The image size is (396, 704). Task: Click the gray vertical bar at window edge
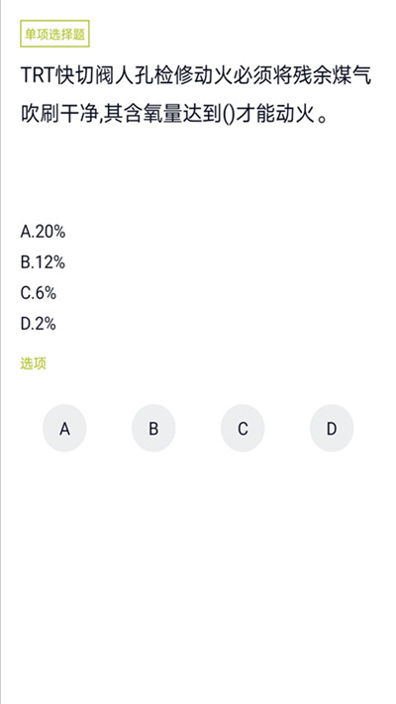point(1,352)
